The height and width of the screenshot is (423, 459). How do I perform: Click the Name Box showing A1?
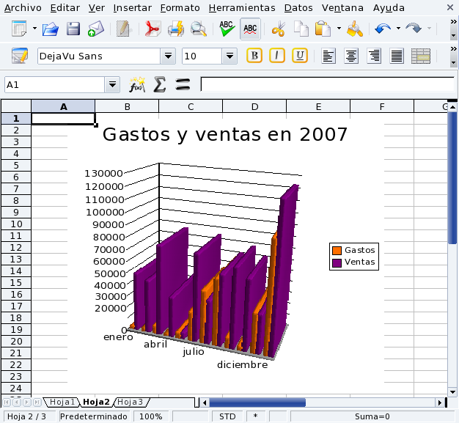(x=54, y=85)
